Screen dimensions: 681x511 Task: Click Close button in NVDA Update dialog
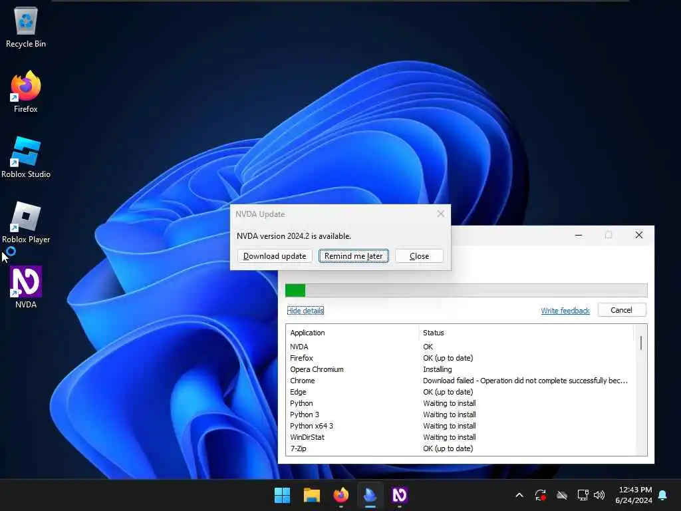[x=419, y=256]
